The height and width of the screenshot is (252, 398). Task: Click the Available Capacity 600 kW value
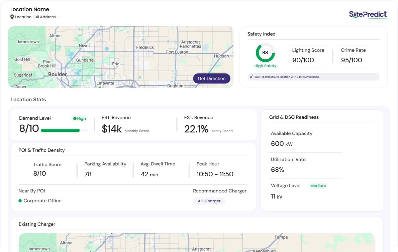282,144
